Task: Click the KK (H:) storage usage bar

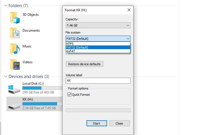Action: pyautogui.click(x=42, y=104)
